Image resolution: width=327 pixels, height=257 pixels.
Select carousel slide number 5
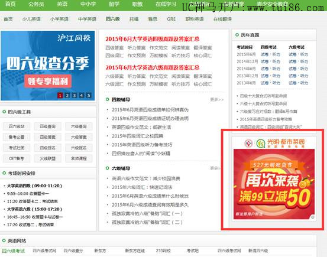(89, 96)
